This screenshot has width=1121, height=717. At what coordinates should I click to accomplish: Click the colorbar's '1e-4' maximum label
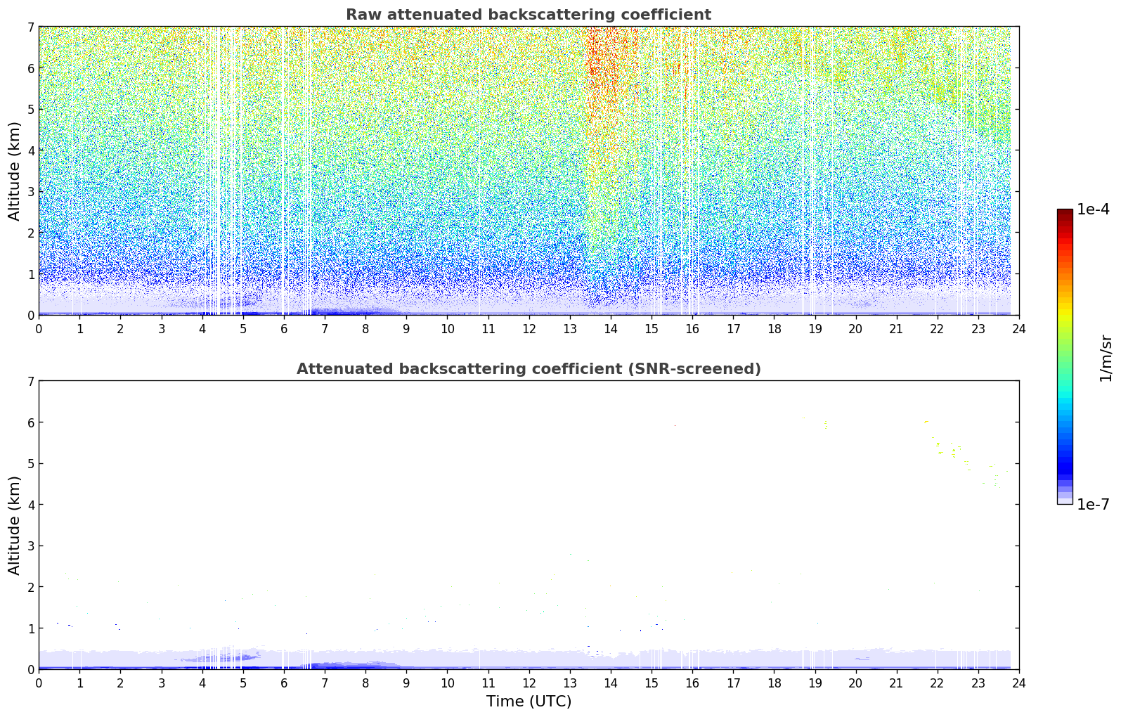[1093, 209]
